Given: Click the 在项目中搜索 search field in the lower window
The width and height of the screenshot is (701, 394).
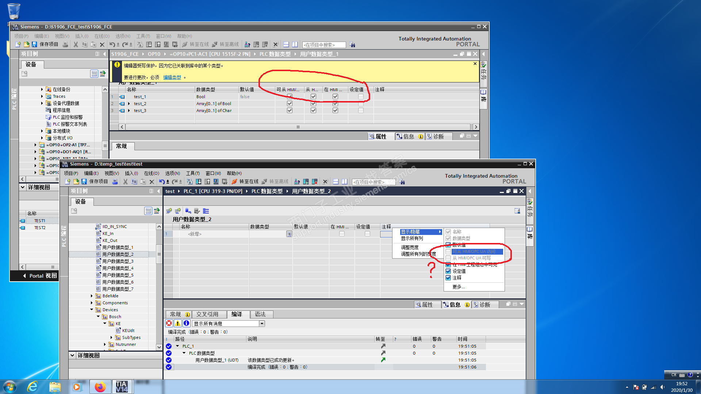Looking at the screenshot, I should (x=373, y=182).
